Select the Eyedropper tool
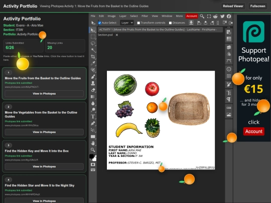 point(93,63)
